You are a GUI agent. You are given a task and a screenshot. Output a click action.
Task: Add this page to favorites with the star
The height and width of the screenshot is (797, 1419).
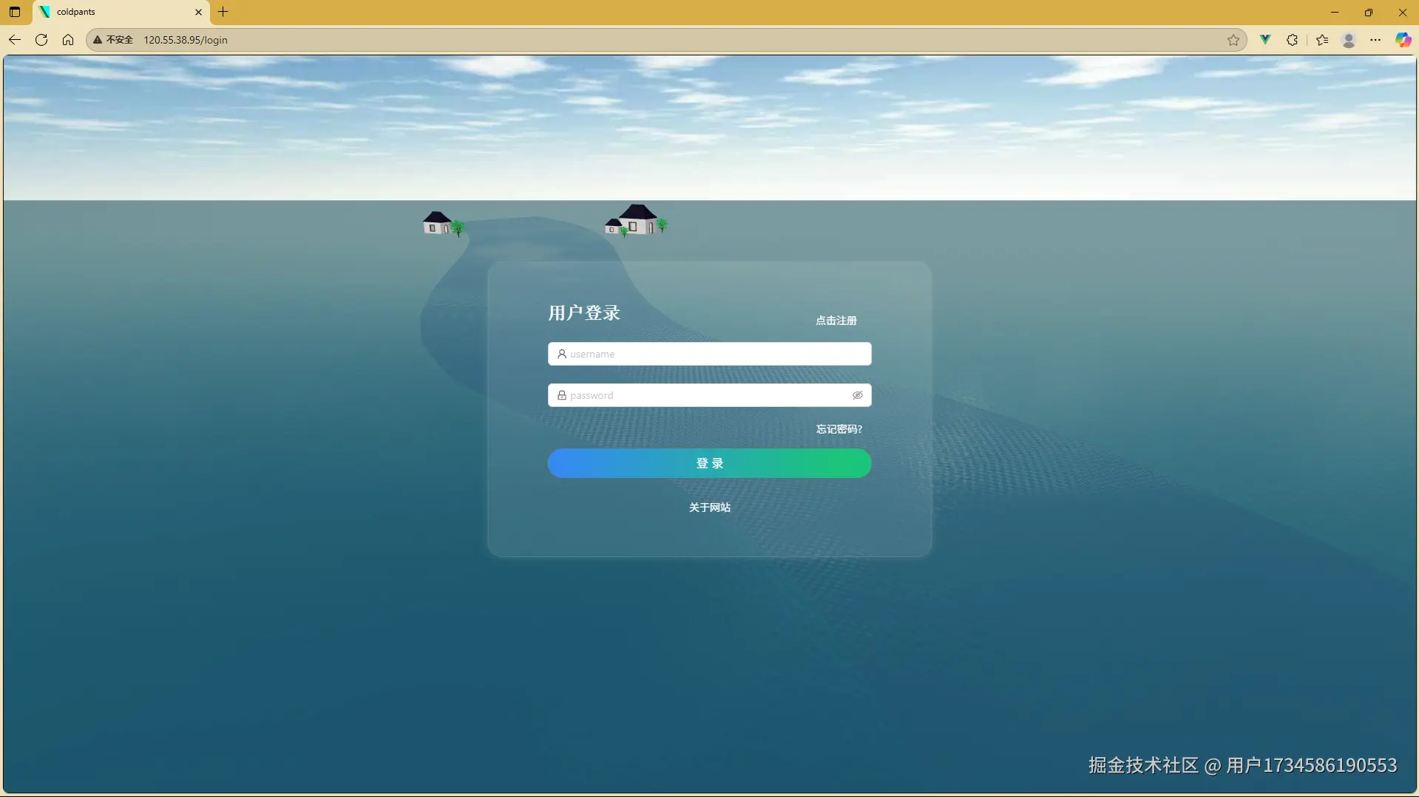[1233, 40]
